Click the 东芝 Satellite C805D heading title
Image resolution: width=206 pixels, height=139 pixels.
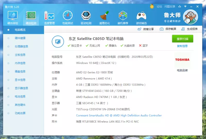(x=96, y=39)
